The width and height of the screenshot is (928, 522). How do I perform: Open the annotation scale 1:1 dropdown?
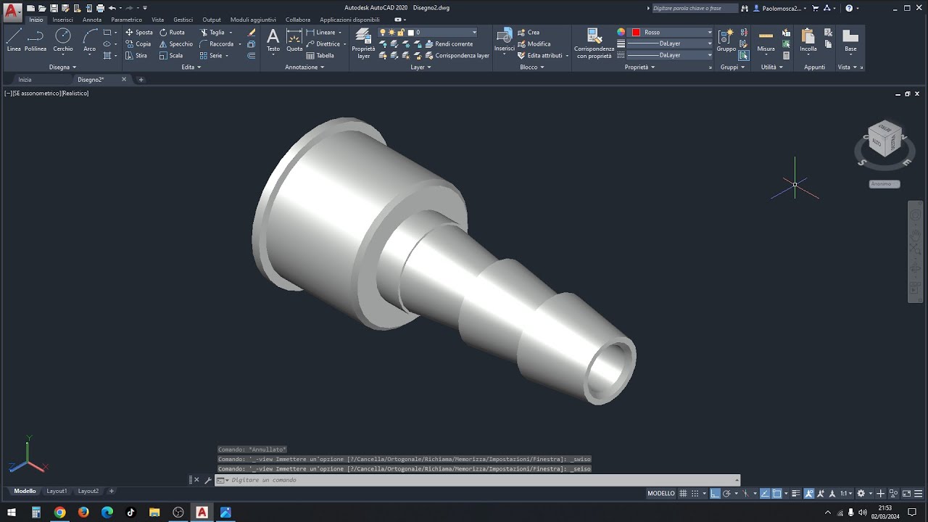tap(846, 493)
